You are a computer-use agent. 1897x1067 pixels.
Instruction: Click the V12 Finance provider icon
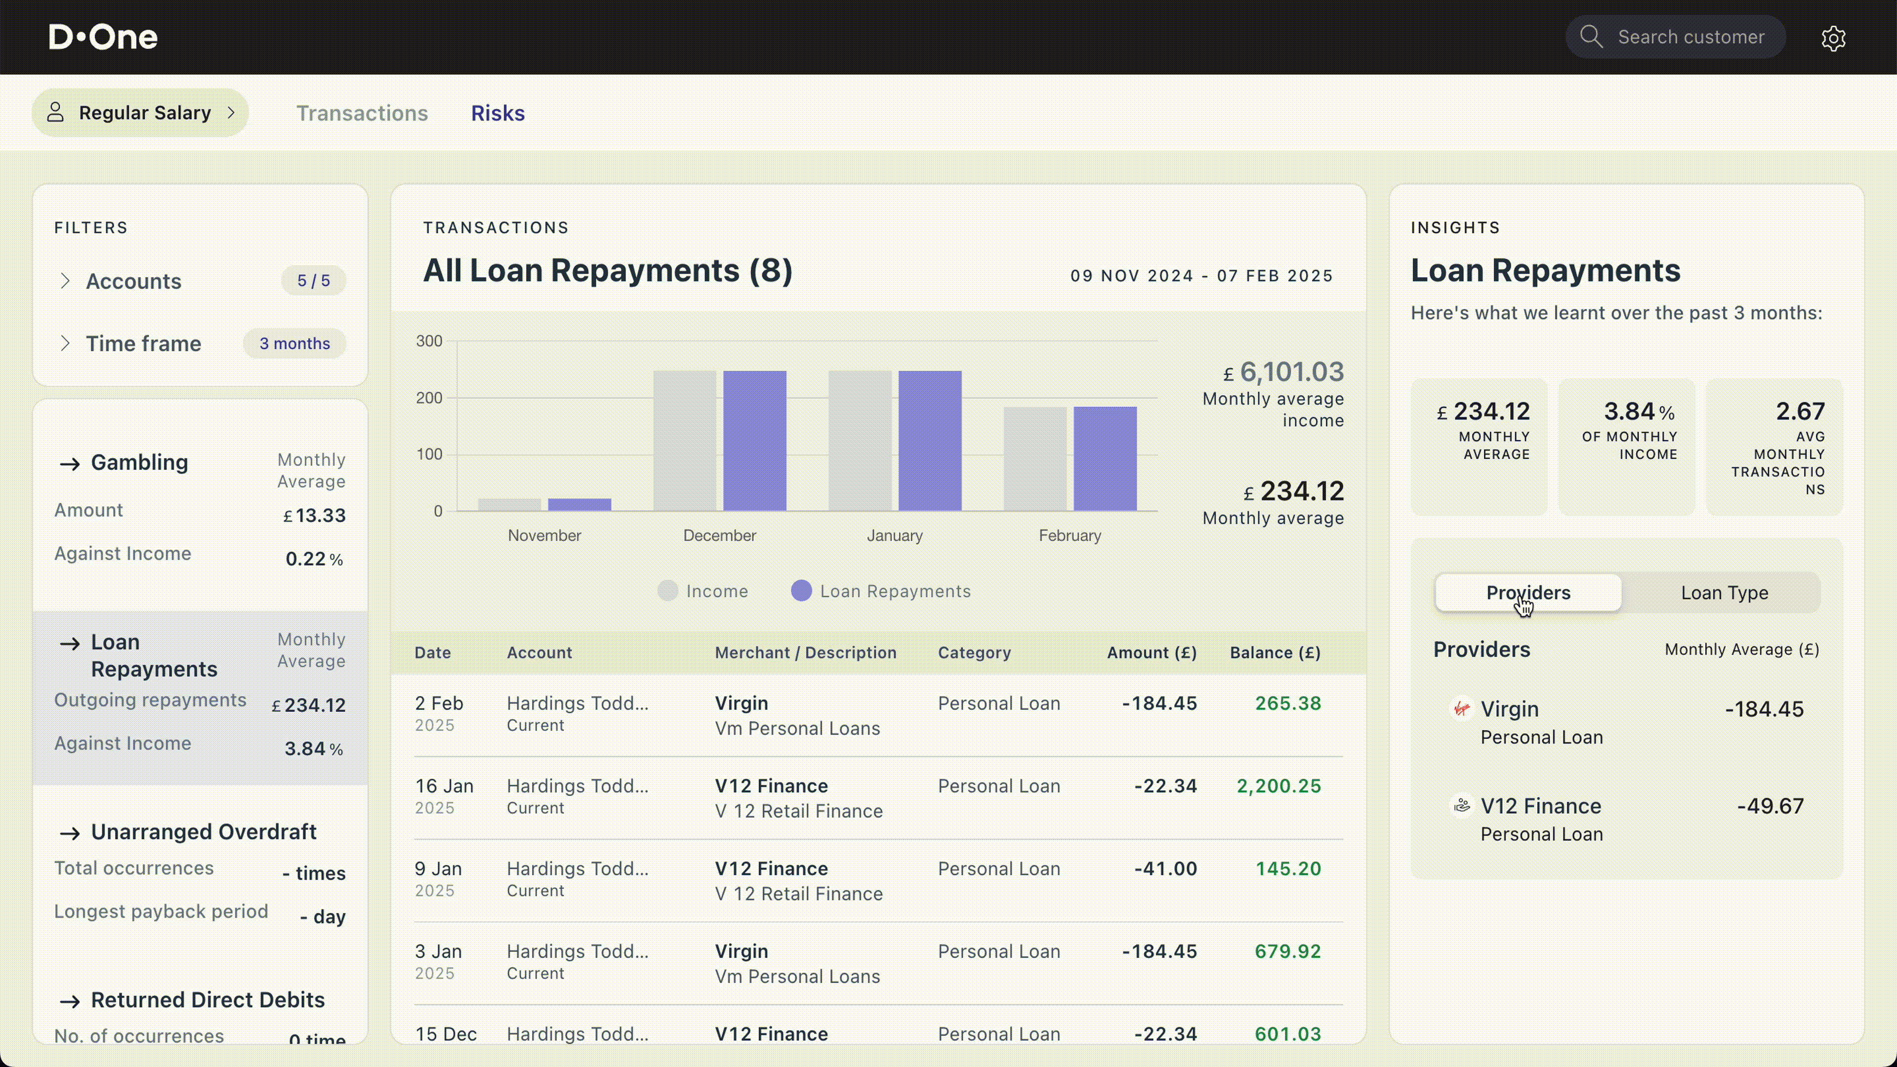1461,805
